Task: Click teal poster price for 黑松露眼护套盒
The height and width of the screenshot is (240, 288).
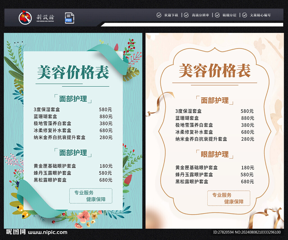Action: coord(106,180)
